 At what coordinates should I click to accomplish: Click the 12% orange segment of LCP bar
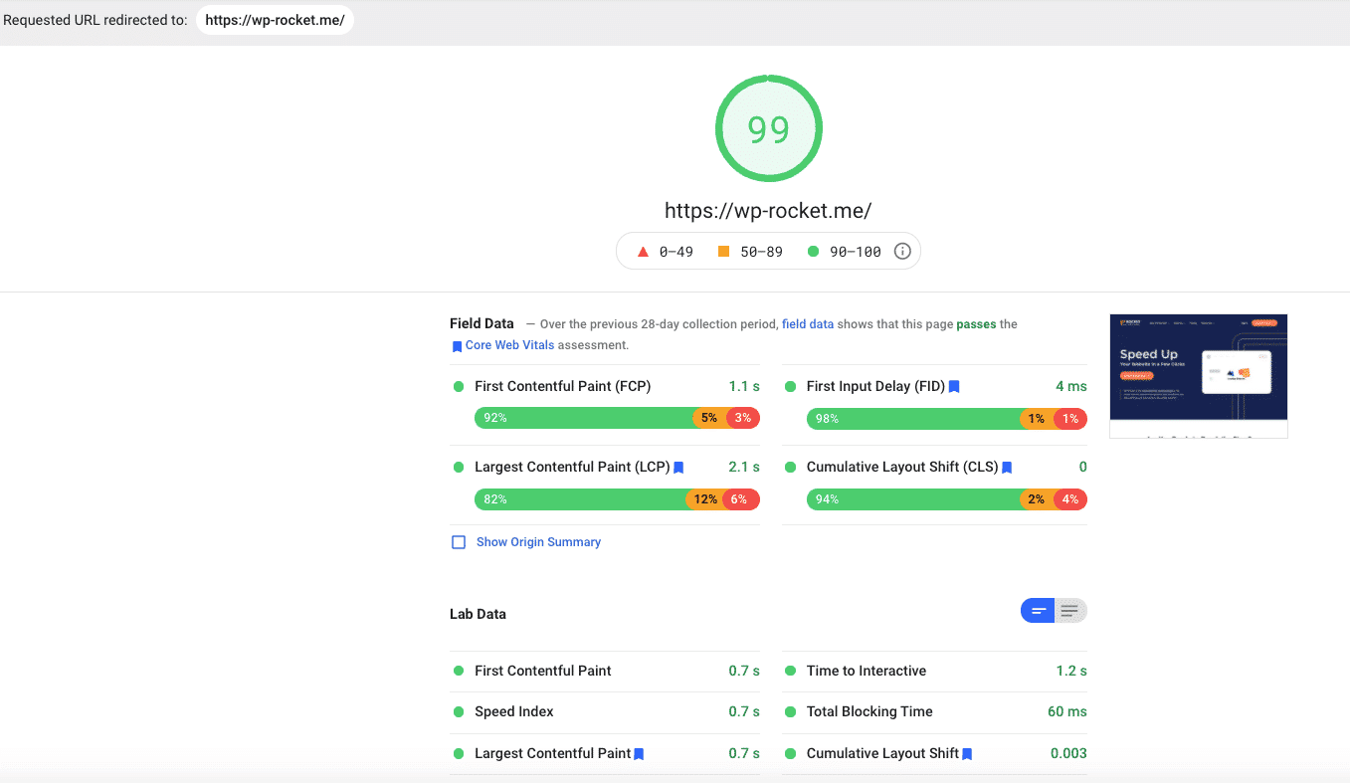click(x=705, y=499)
